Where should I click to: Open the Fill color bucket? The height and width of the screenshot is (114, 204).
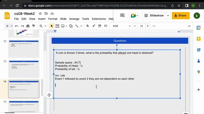point(88,26)
